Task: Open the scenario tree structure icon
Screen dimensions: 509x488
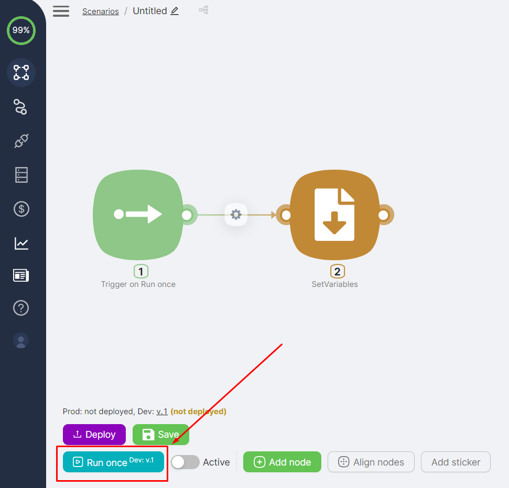Action: 203,10
